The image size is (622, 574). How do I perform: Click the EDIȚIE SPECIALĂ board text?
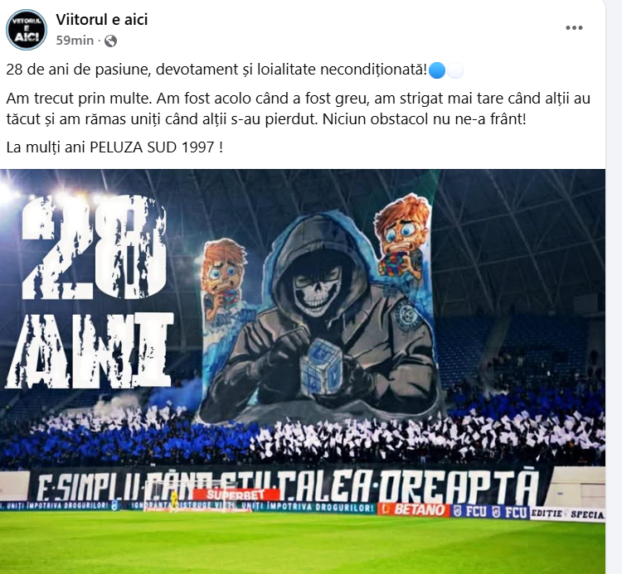567,514
